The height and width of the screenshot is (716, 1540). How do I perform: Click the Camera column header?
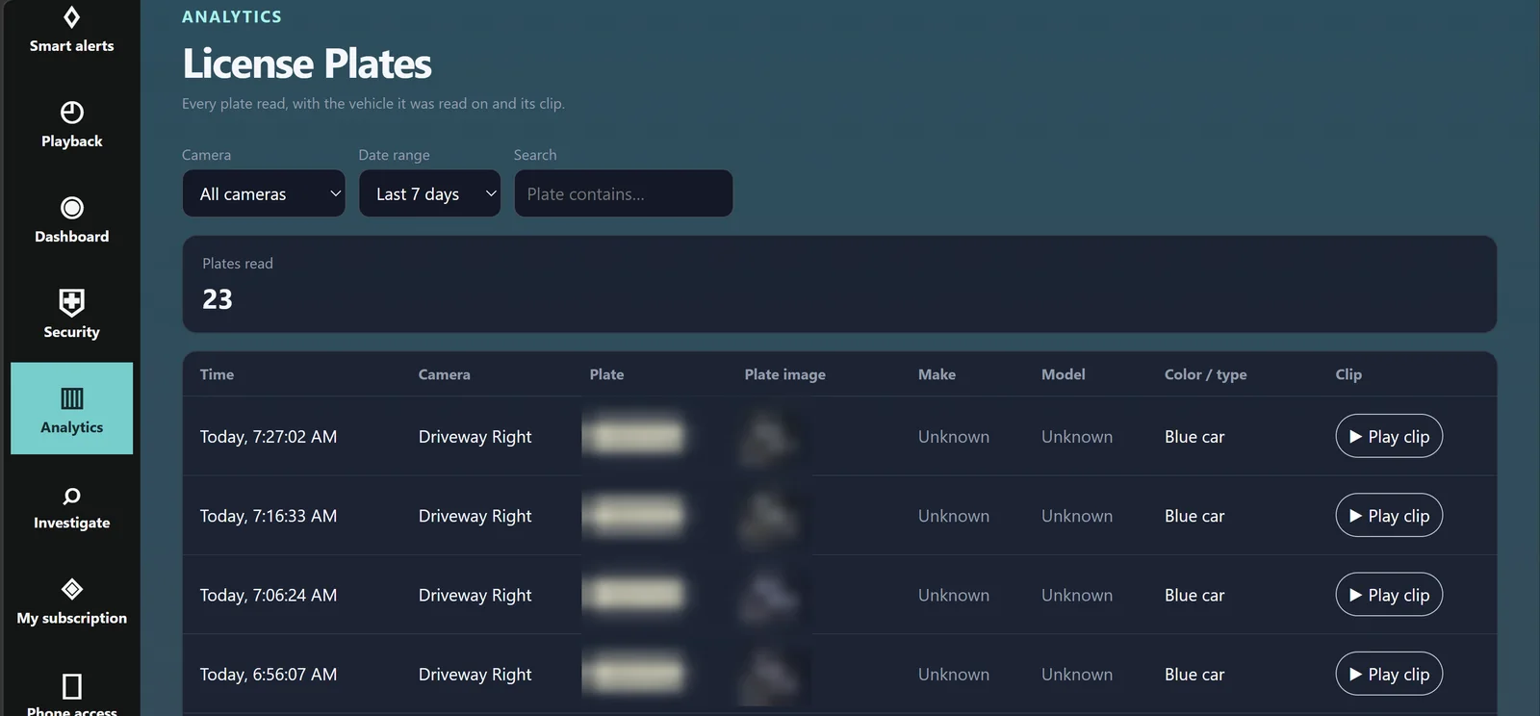444,374
